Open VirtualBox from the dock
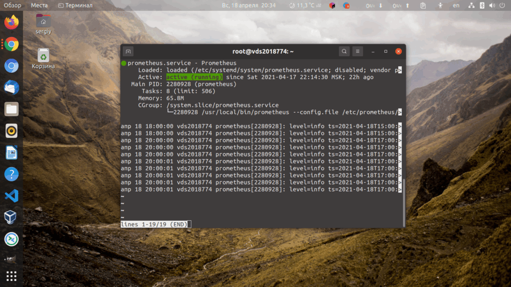The height and width of the screenshot is (287, 511). click(x=11, y=217)
